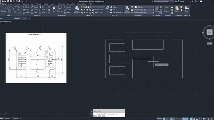214x120 pixels.
Task: Open a new drawing tab with plus
Action: pyautogui.click(x=29, y=18)
